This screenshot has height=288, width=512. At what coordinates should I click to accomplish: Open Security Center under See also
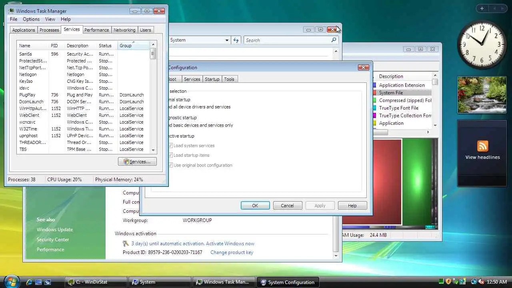point(53,240)
